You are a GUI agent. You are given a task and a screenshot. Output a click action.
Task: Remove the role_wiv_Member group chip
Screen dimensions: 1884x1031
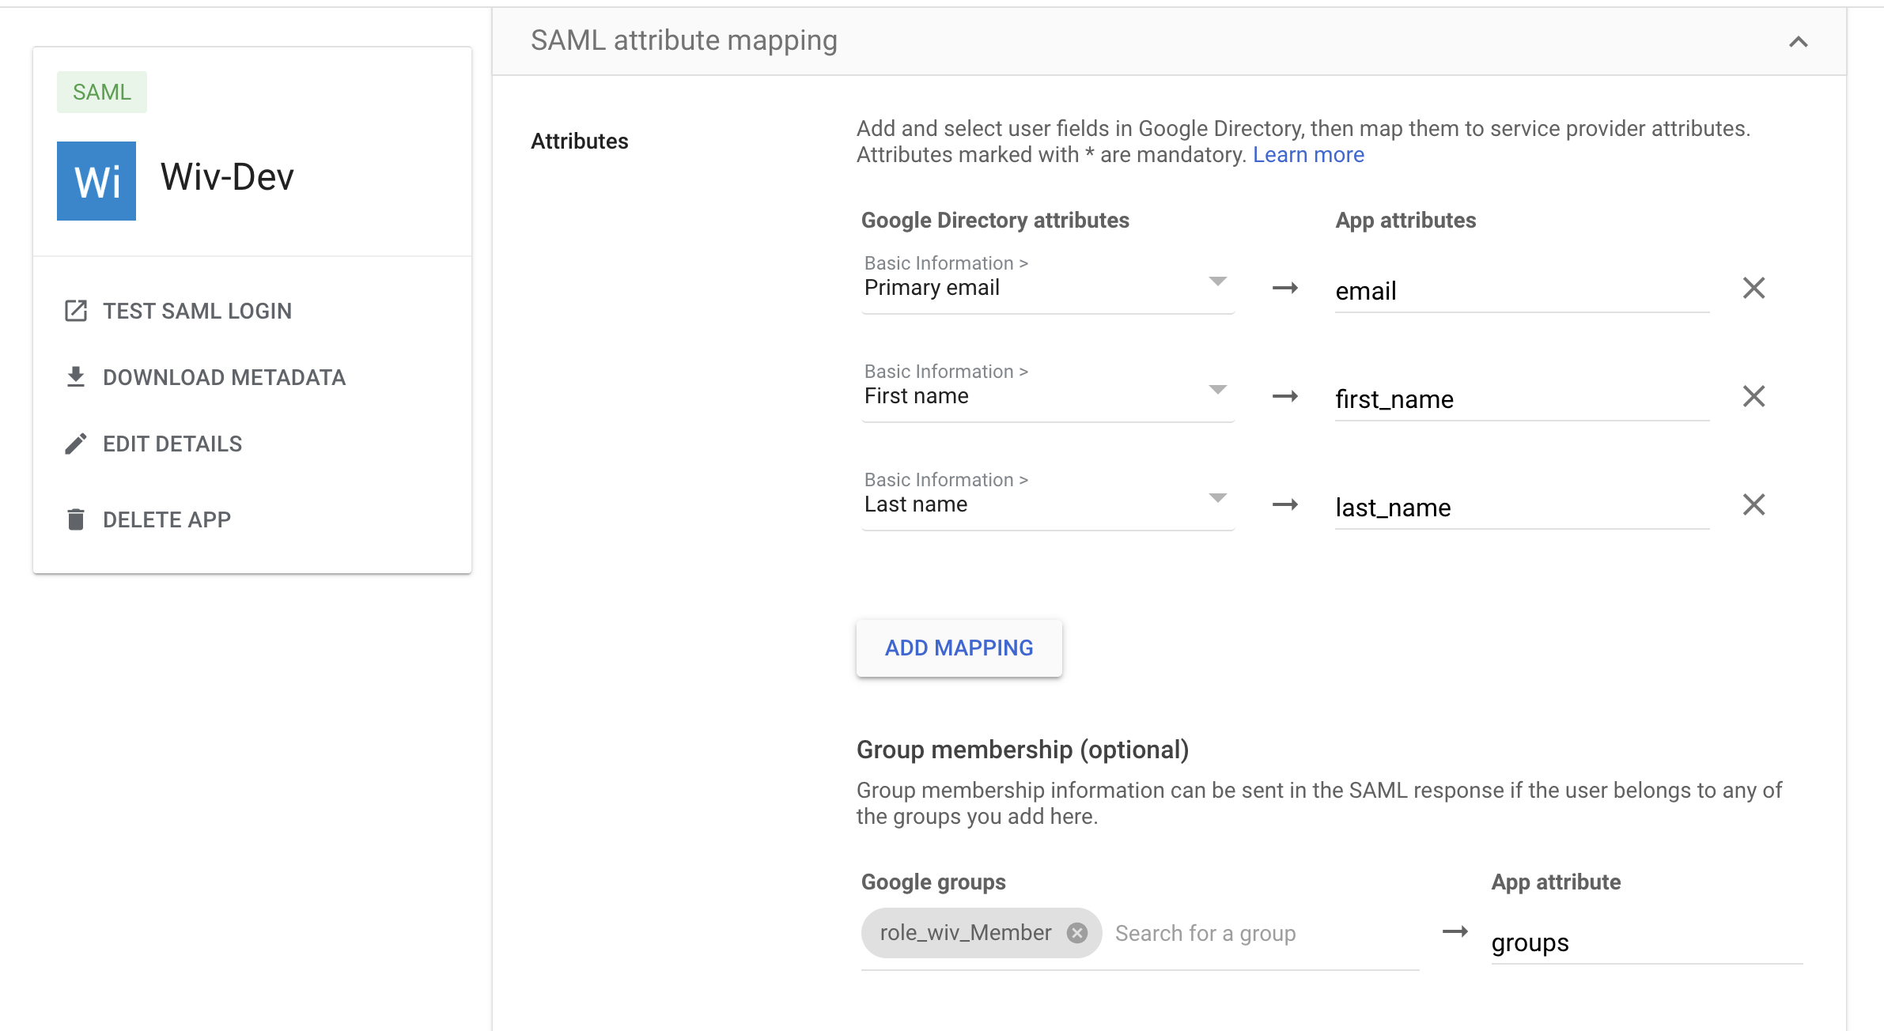click(x=1076, y=933)
